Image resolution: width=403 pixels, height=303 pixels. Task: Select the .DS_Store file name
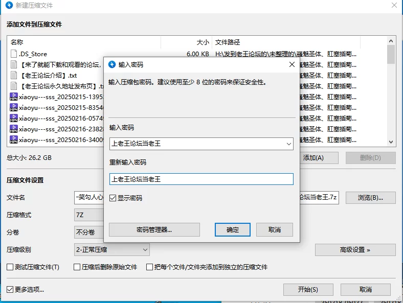point(33,54)
